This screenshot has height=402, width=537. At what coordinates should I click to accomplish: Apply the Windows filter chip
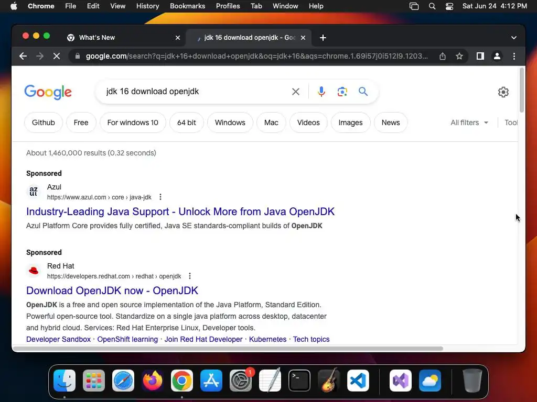coord(230,122)
